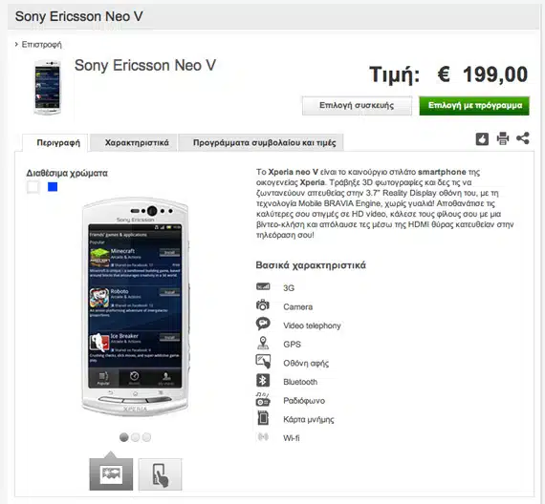Click the small phone thumbnail at top
This screenshot has height=504, width=545.
pos(48,87)
